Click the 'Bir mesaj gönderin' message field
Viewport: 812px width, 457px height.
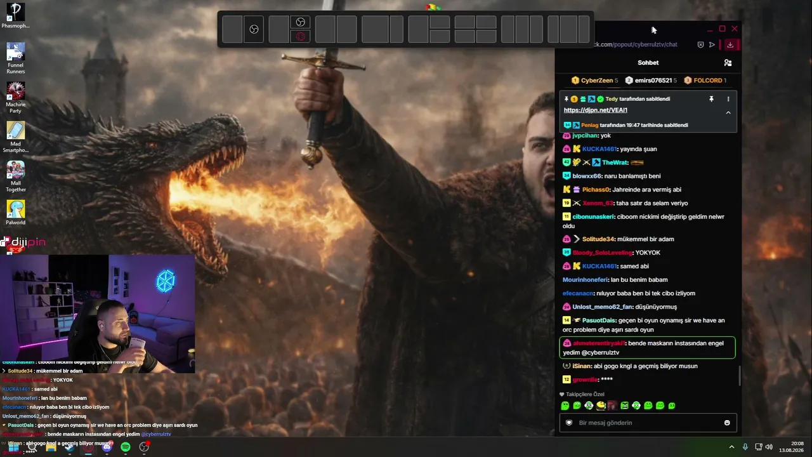pyautogui.click(x=648, y=423)
